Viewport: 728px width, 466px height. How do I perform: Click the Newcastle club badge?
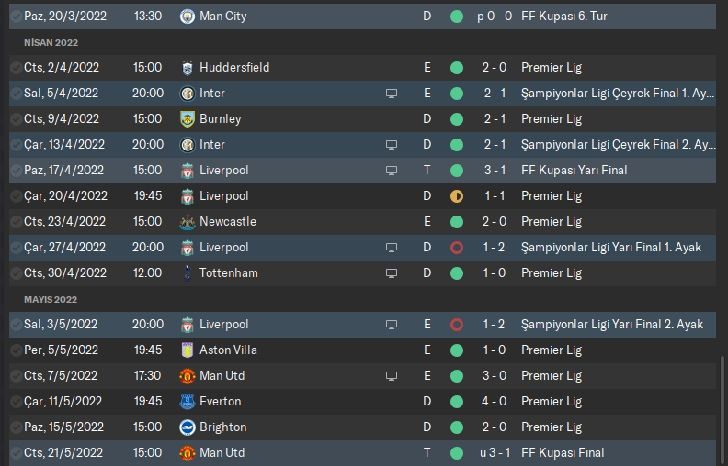point(188,222)
